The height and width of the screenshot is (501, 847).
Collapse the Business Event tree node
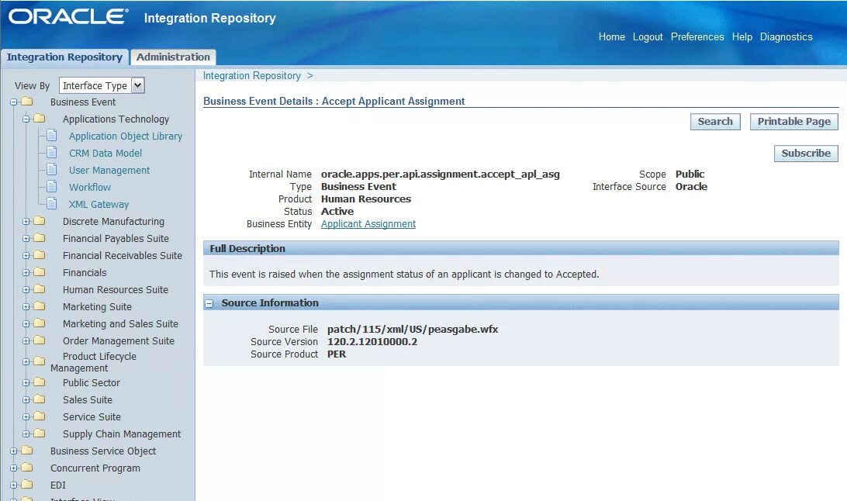point(14,102)
